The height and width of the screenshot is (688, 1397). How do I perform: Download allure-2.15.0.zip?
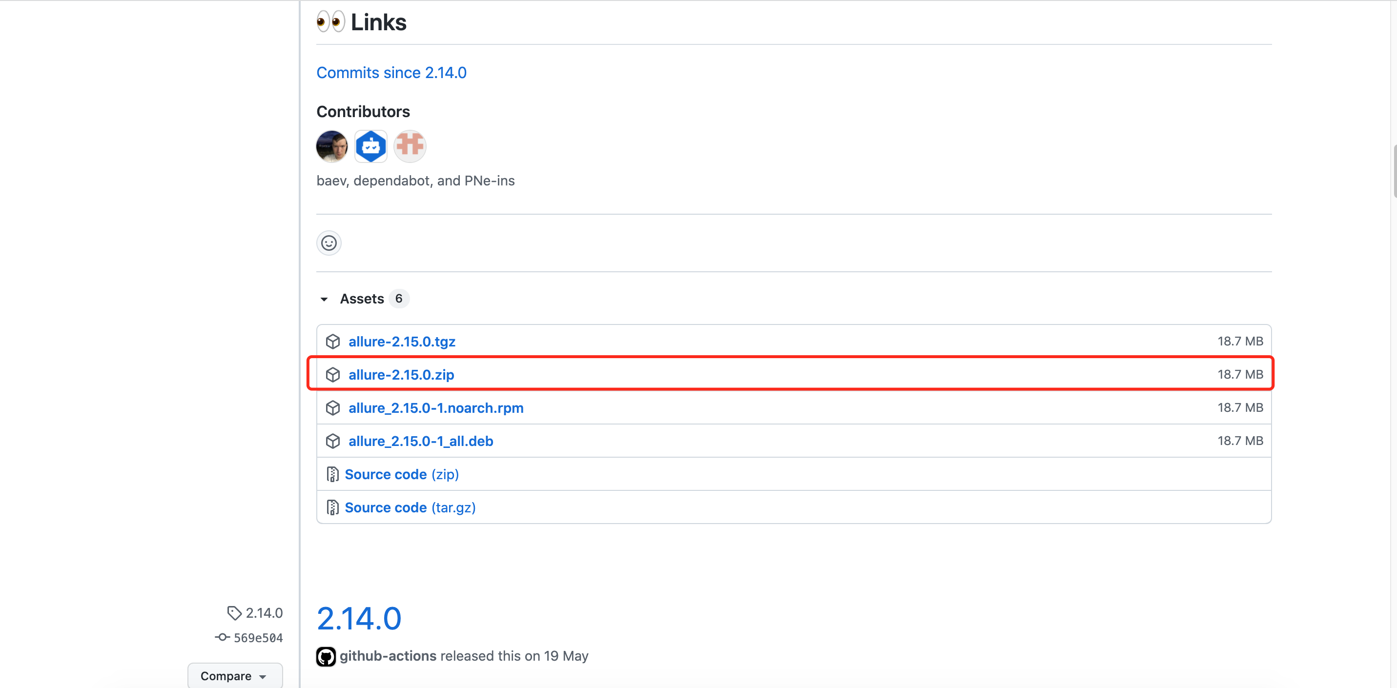click(401, 375)
